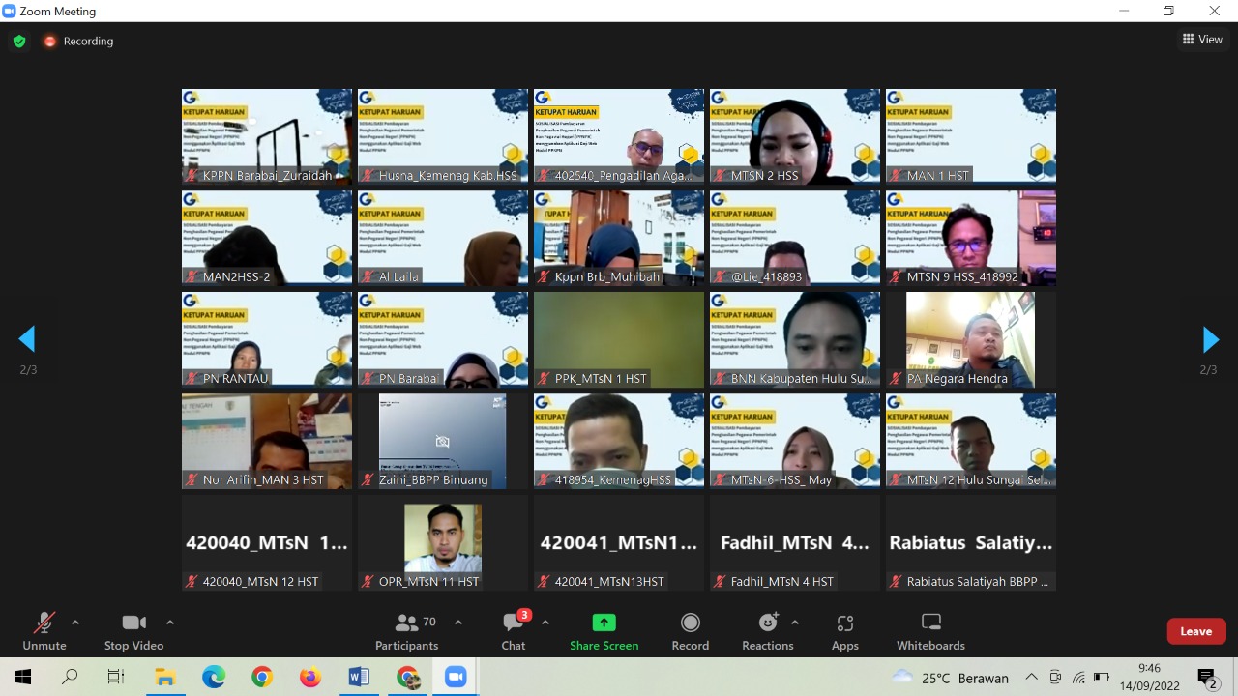The image size is (1238, 696).
Task: Click the green encryption shield icon
Action: click(19, 42)
